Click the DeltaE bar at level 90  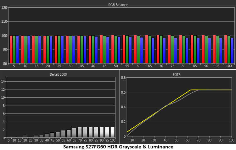(102, 132)
